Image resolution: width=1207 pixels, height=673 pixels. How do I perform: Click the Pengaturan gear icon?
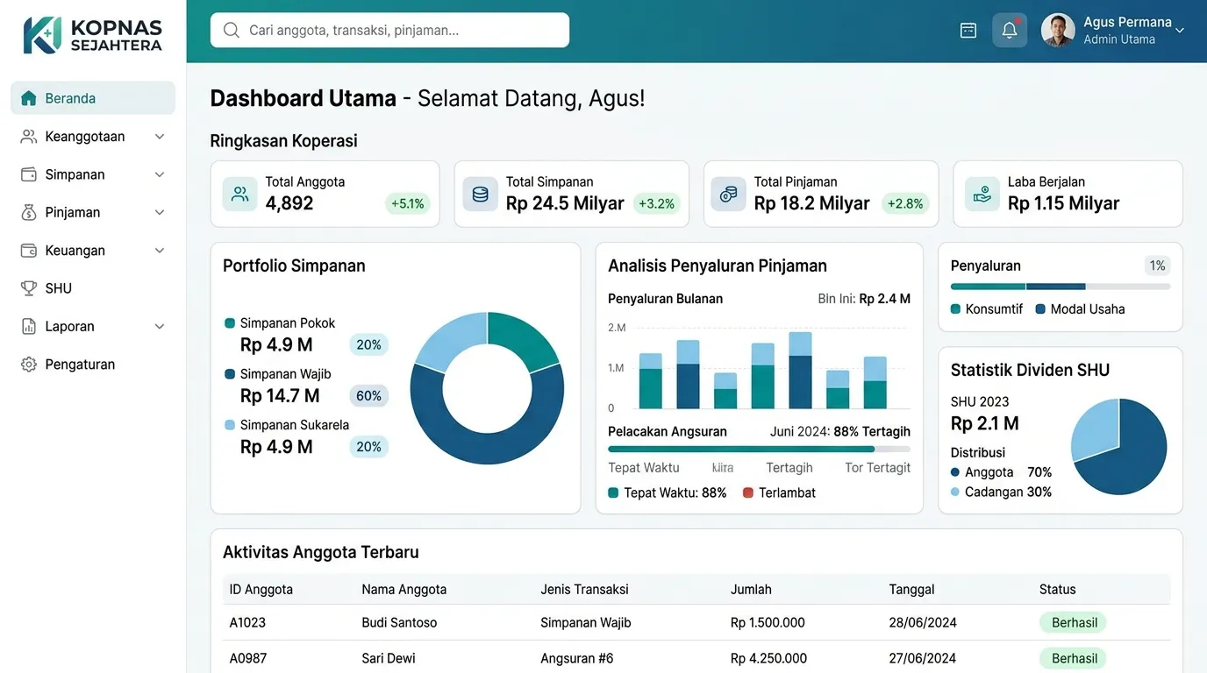click(29, 365)
